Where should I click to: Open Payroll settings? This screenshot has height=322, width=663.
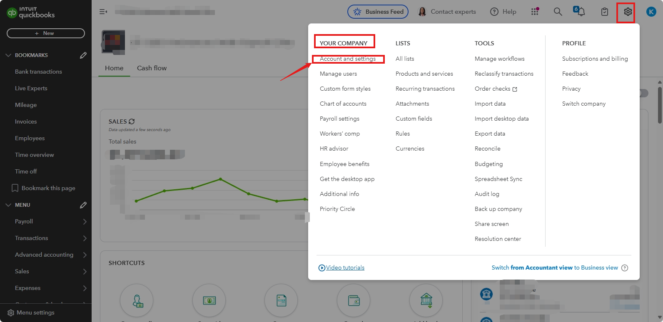(x=339, y=119)
